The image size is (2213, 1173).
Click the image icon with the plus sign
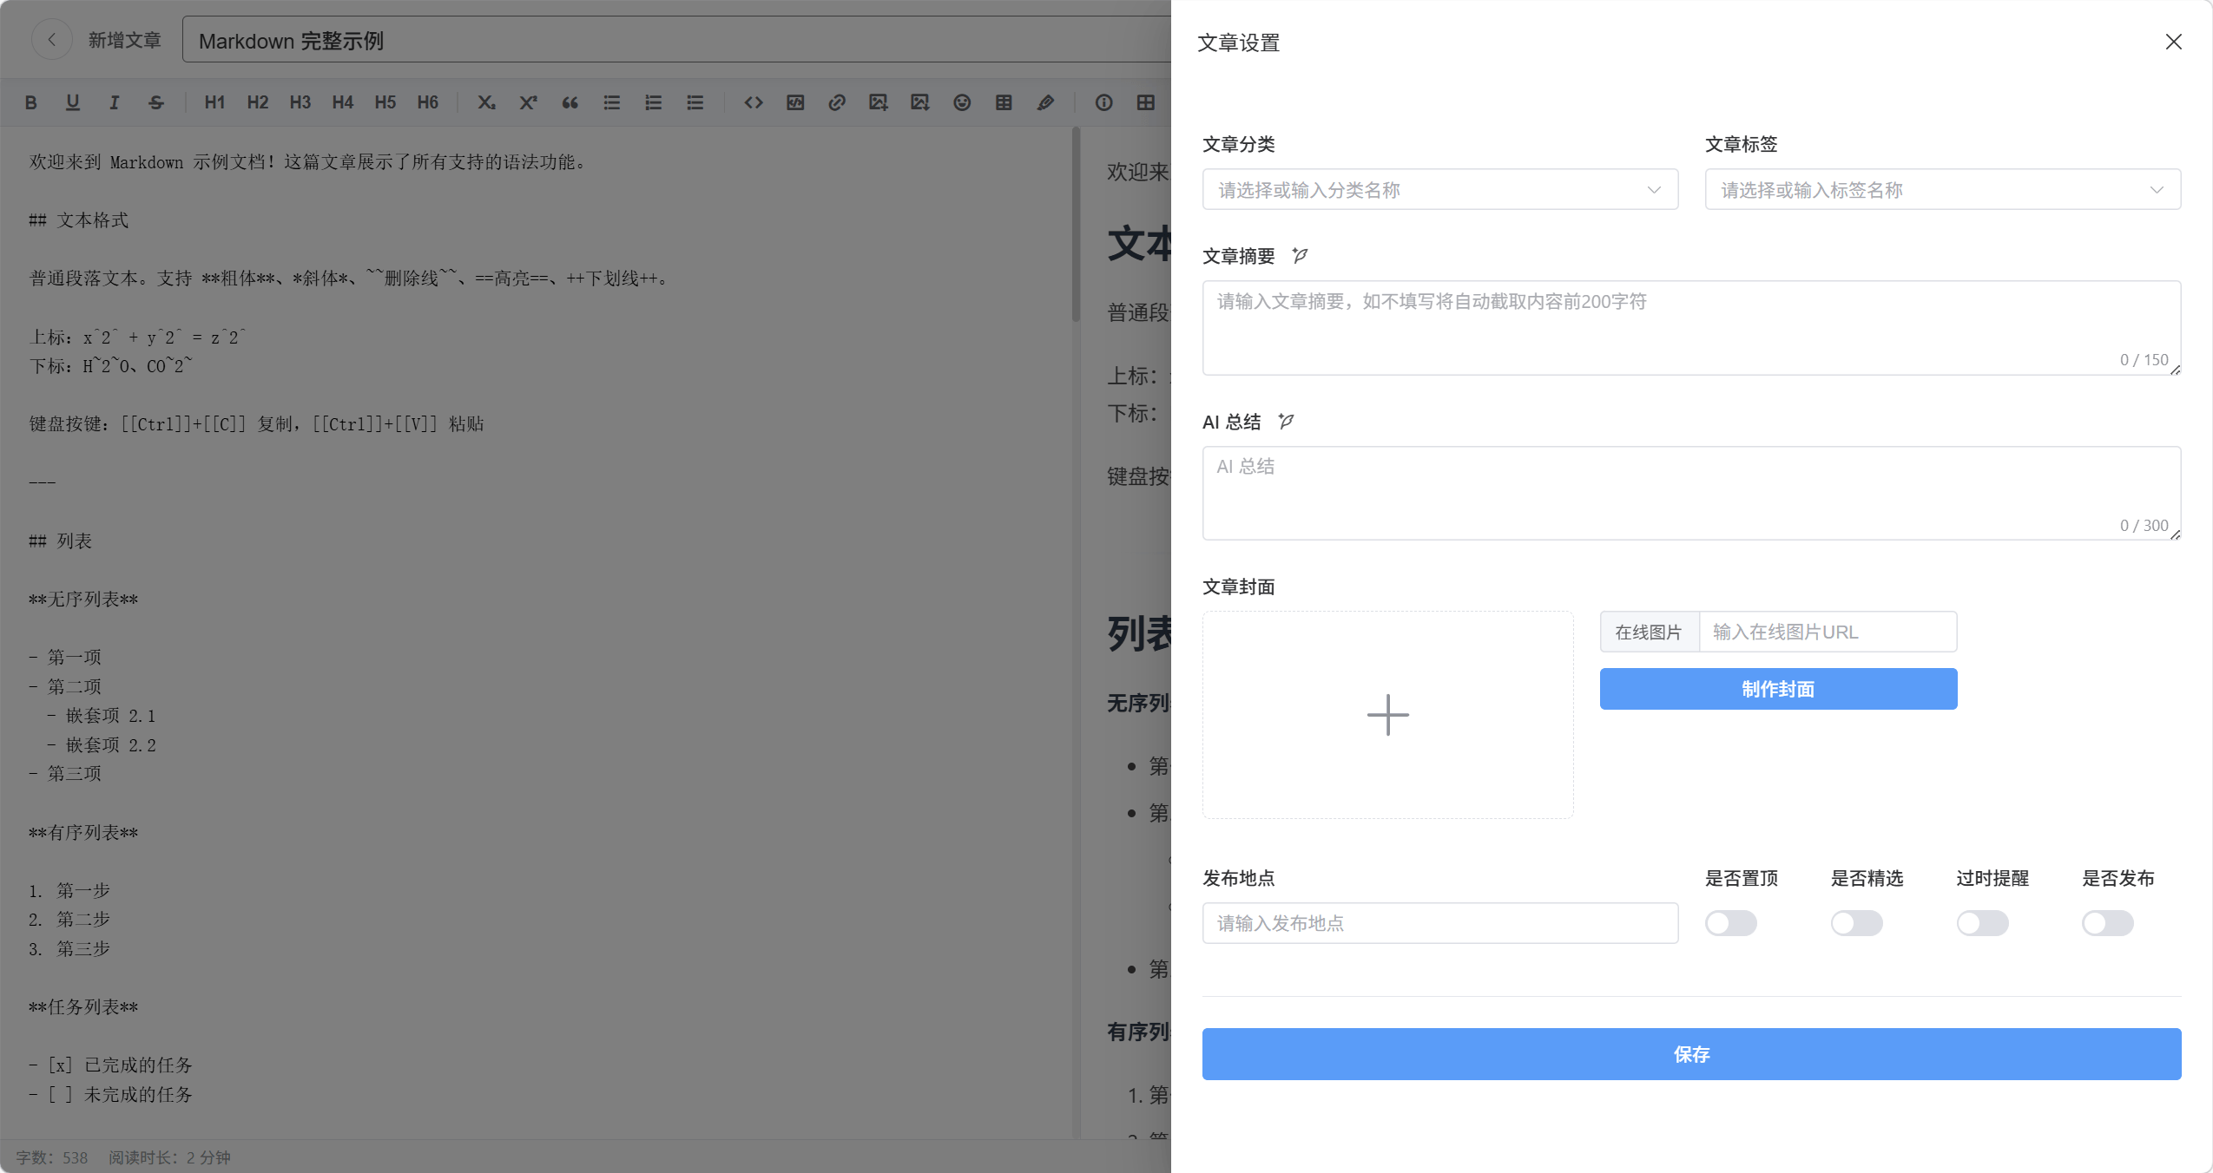point(879,102)
